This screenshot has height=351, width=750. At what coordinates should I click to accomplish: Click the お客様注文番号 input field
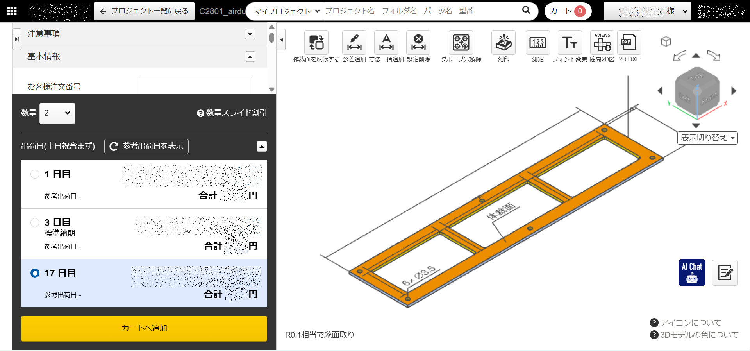[x=195, y=86]
